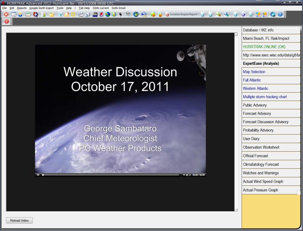Click the red X close-storm toolbar icon
Image resolution: width=303 pixels, height=231 pixels.
coord(6,14)
